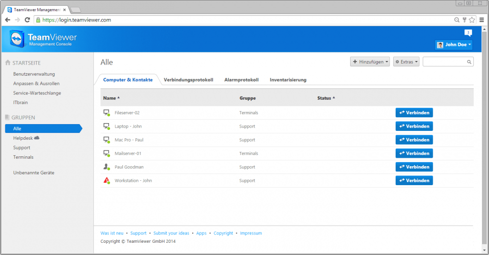The height and width of the screenshot is (255, 489).
Task: Click the browser address bar URL
Action: coord(77,20)
